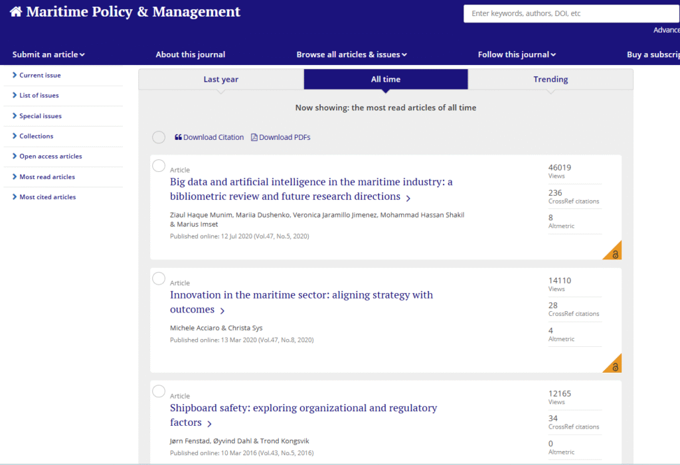Click chevron icon beside List of issues
The height and width of the screenshot is (465, 680).
(x=15, y=96)
